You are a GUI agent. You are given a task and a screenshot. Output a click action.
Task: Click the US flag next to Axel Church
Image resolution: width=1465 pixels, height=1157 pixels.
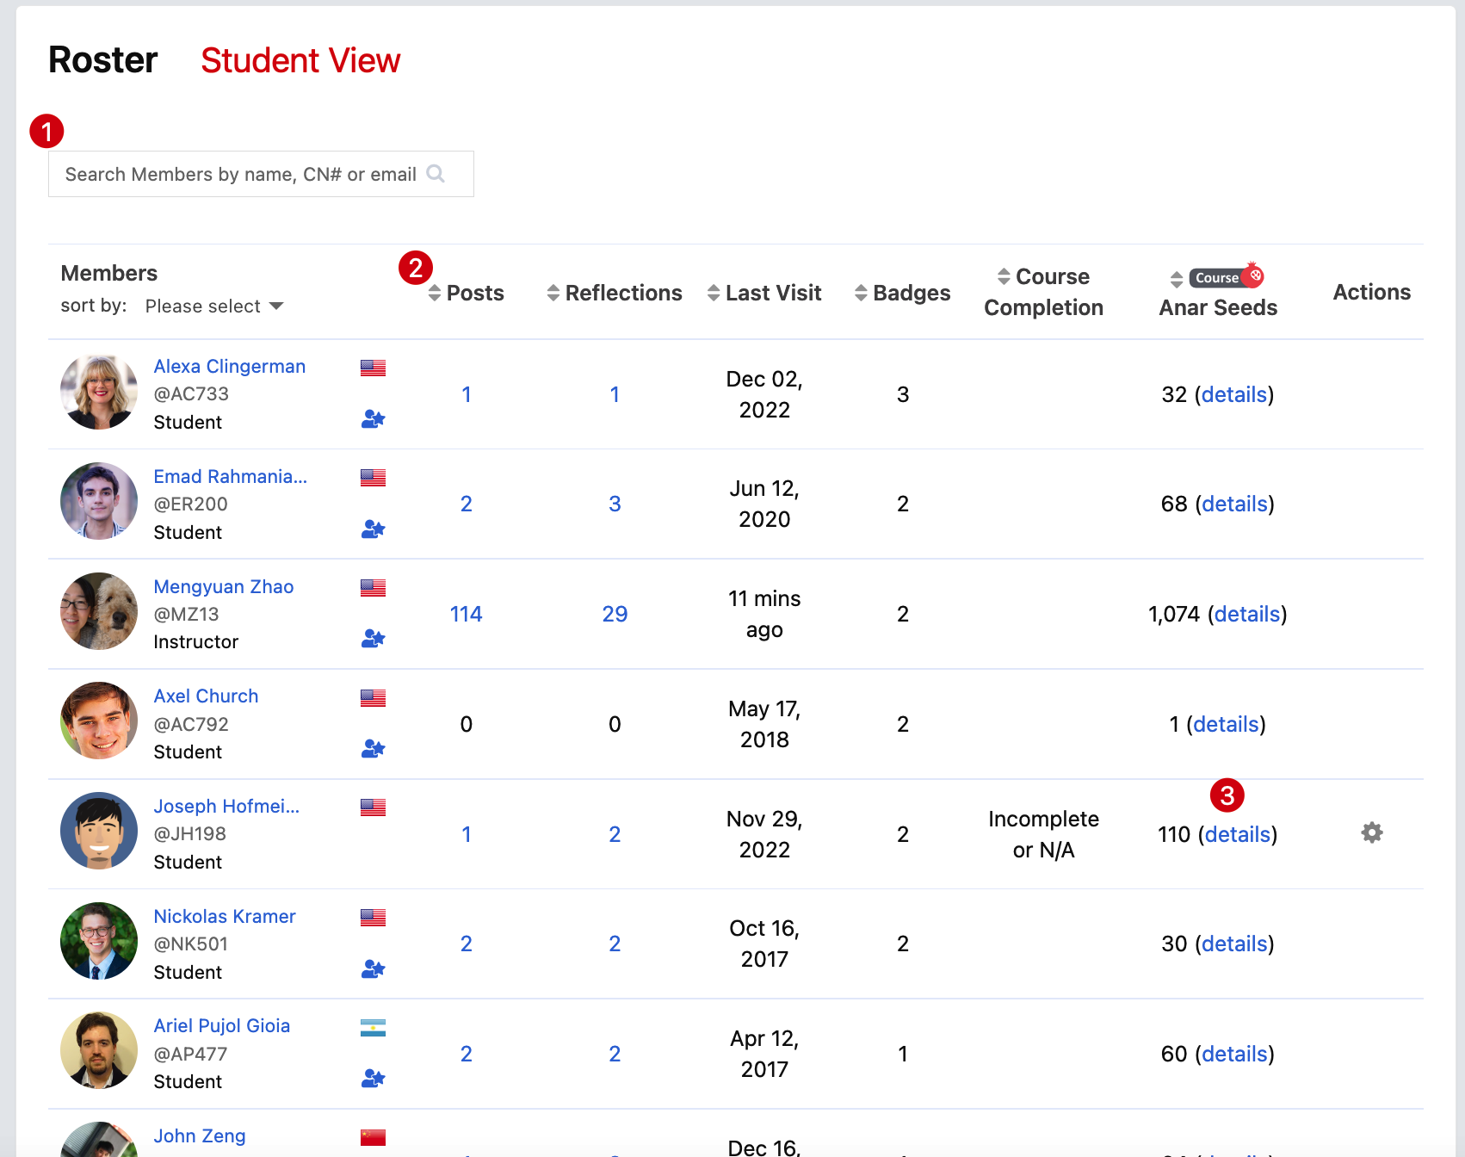(373, 697)
